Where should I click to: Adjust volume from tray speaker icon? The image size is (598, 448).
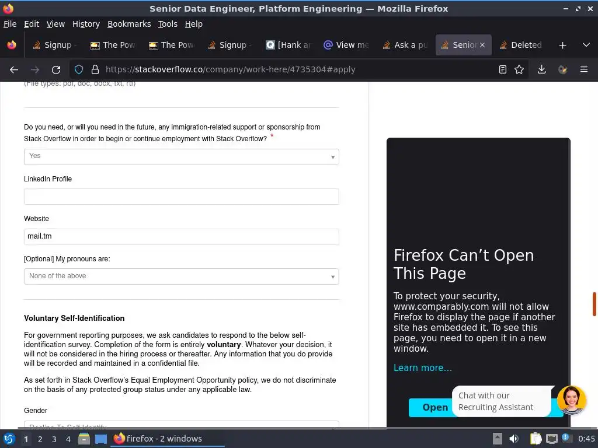pyautogui.click(x=514, y=439)
